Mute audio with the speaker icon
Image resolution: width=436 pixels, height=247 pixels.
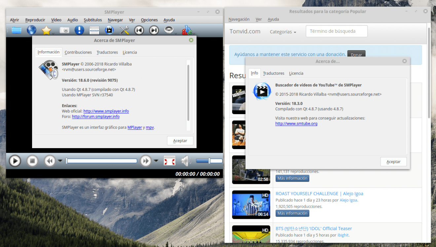coord(186,161)
